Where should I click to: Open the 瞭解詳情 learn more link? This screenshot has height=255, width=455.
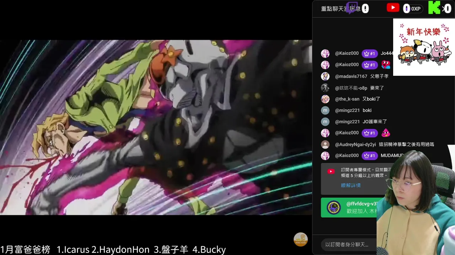tap(350, 185)
